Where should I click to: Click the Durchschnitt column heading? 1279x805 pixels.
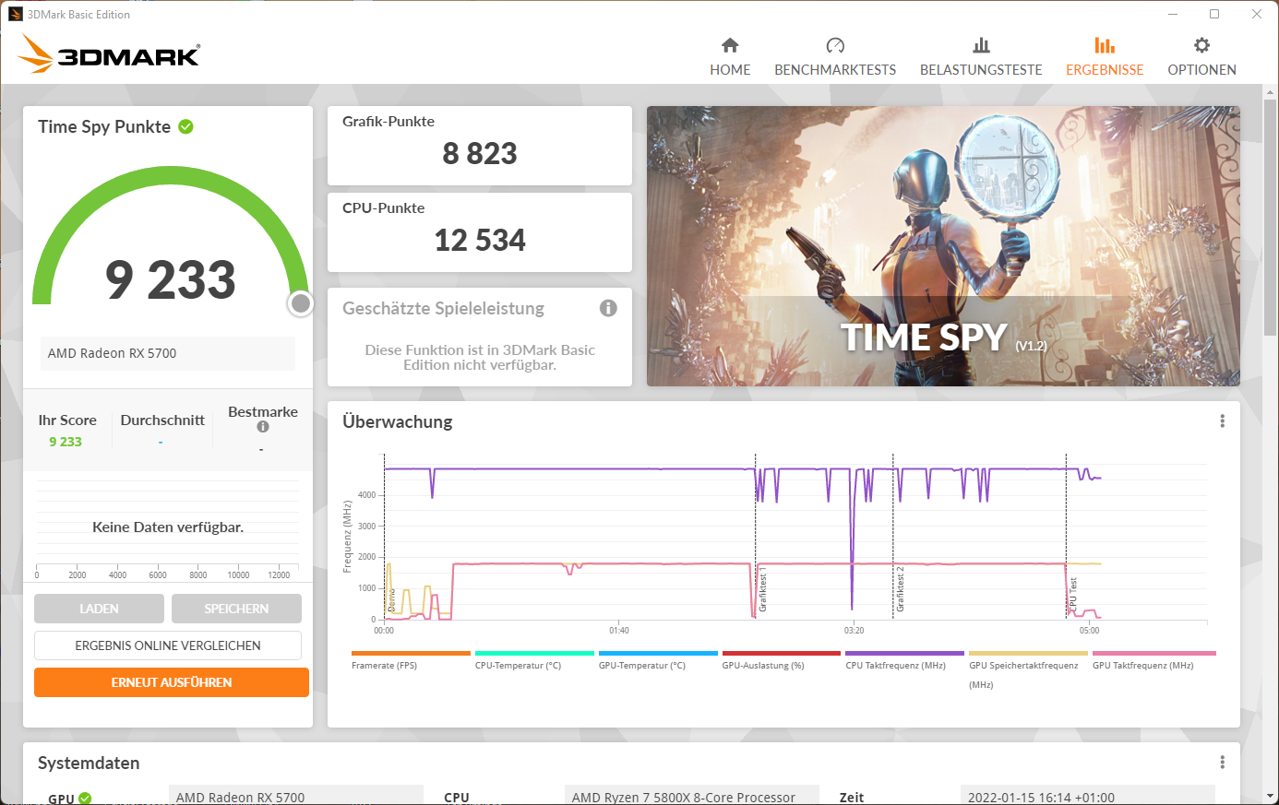pyautogui.click(x=162, y=420)
